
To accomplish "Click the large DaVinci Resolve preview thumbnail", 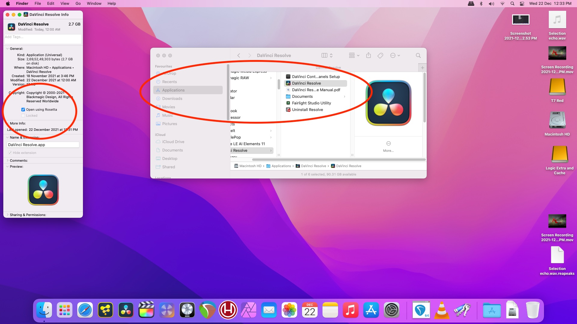I will (x=388, y=103).
